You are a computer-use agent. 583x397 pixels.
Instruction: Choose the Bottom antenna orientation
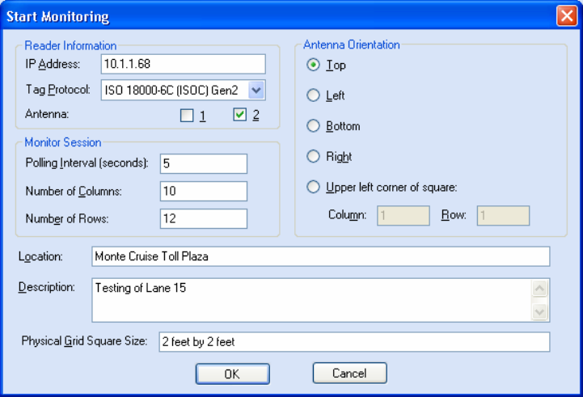tap(313, 125)
